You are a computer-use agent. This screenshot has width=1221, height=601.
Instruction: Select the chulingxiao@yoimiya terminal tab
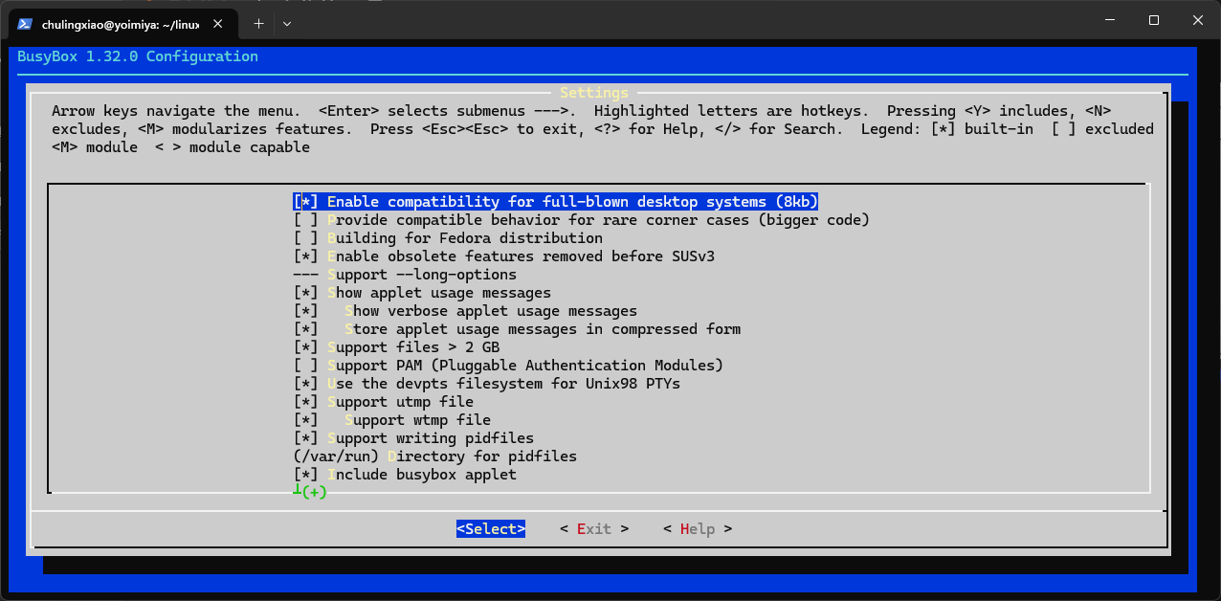click(x=124, y=23)
